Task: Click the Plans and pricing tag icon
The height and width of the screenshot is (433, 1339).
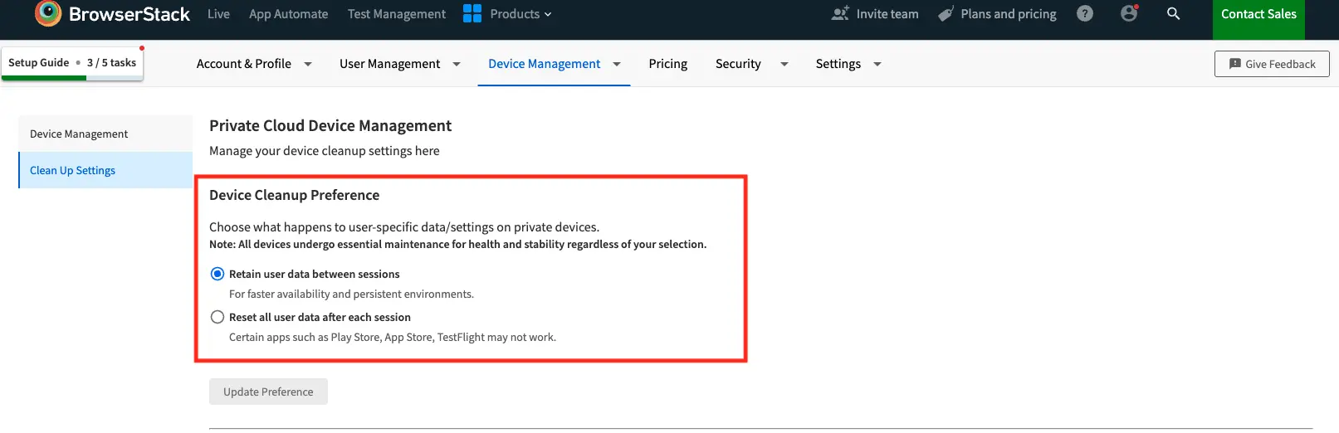Action: point(946,14)
